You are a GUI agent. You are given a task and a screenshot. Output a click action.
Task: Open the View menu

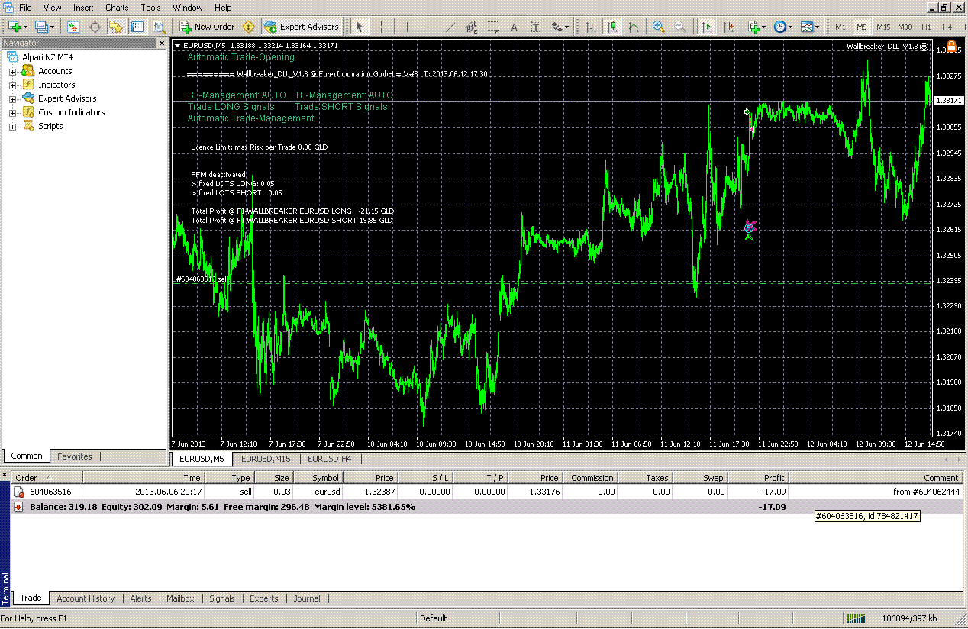53,7
